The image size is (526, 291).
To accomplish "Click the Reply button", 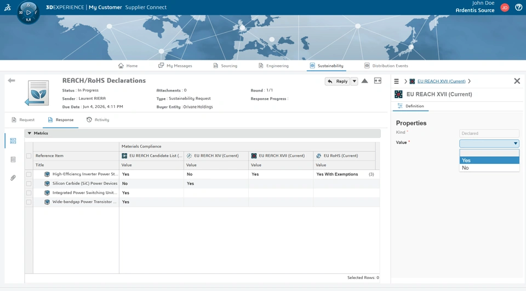I will [338, 81].
